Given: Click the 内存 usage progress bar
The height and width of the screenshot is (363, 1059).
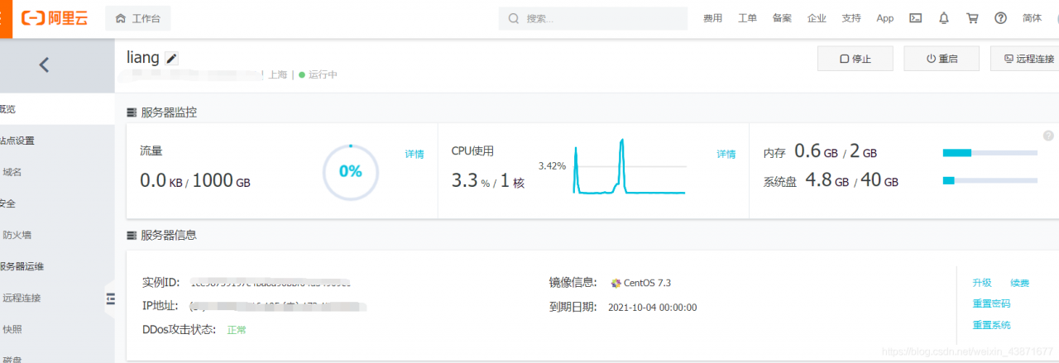Looking at the screenshot, I should pos(990,153).
